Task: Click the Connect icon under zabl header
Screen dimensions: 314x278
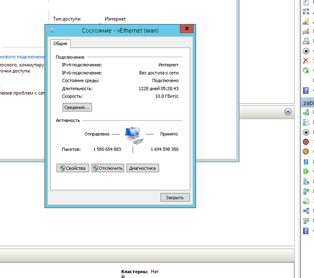Action: coord(306,113)
